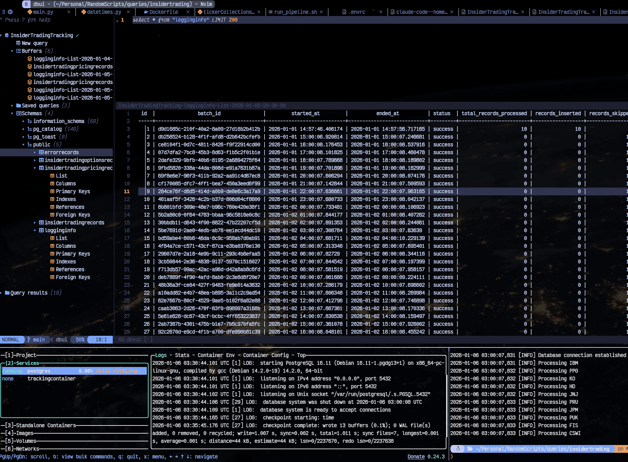Switch to the run_pipeline.sh tab
Image resolution: width=628 pixels, height=462 pixels.
click(x=295, y=12)
